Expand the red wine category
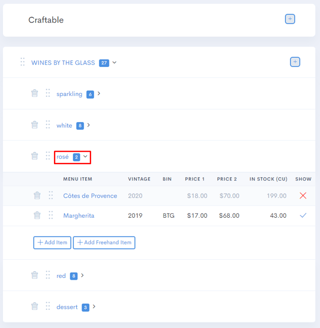 82,275
